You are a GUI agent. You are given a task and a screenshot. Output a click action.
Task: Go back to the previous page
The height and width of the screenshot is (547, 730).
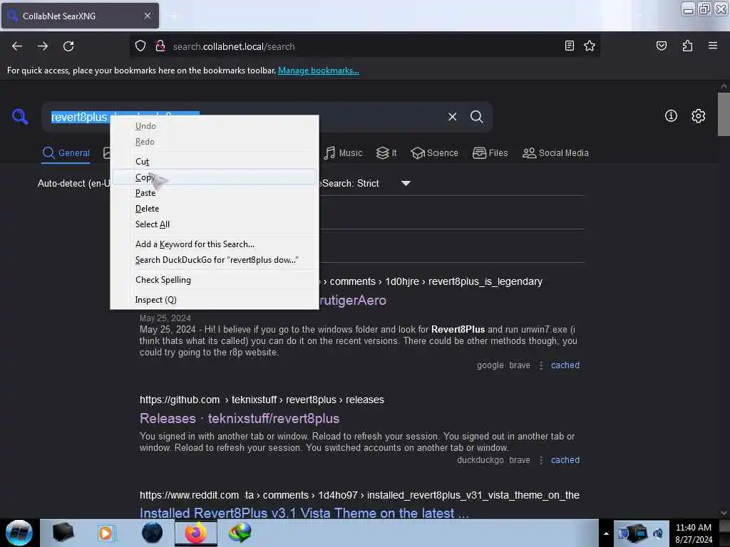pyautogui.click(x=17, y=46)
